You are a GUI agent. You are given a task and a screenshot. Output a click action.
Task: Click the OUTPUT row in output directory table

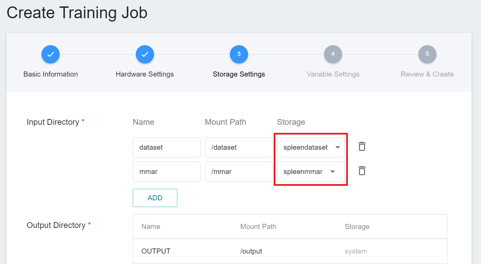[290, 251]
